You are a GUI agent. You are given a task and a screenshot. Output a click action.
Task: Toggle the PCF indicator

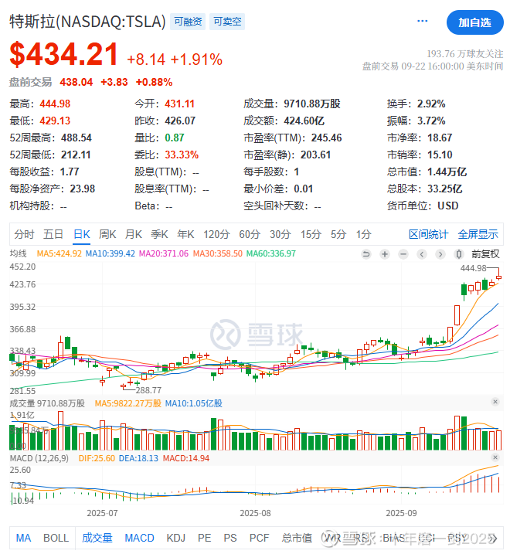point(259,538)
